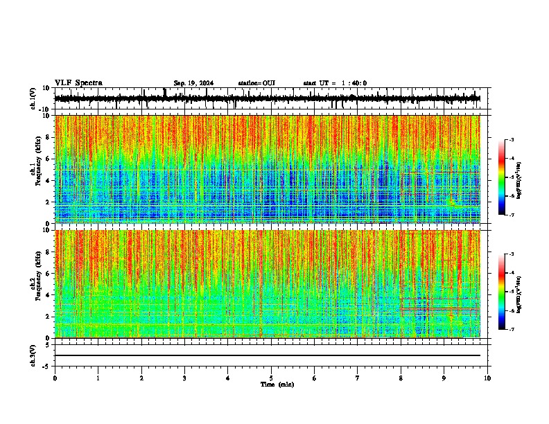Click time axis tick label "0"
The height and width of the screenshot is (424, 549).
(x=55, y=378)
